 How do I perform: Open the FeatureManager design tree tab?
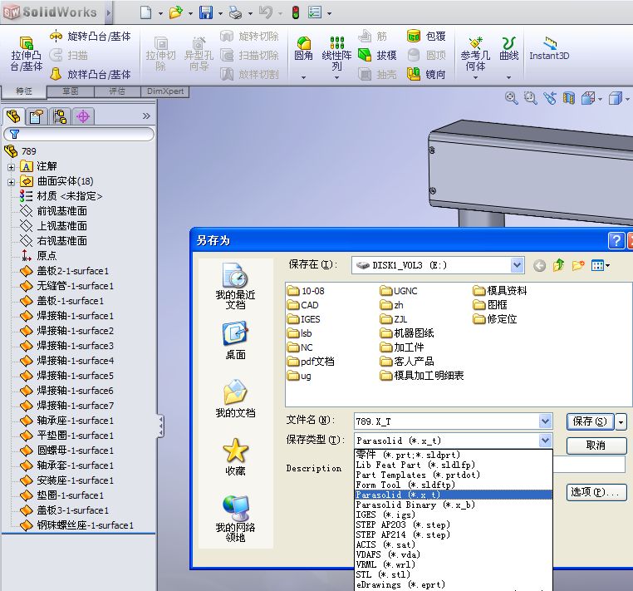(x=14, y=116)
